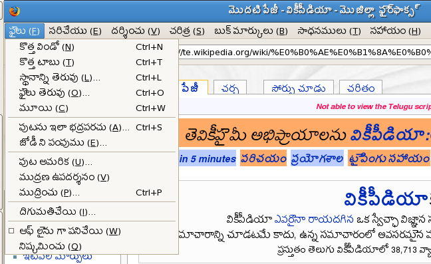
Task: Select ముద్రణ ఉపదర్శనం (V) print preview
Action: pyautogui.click(x=92, y=177)
